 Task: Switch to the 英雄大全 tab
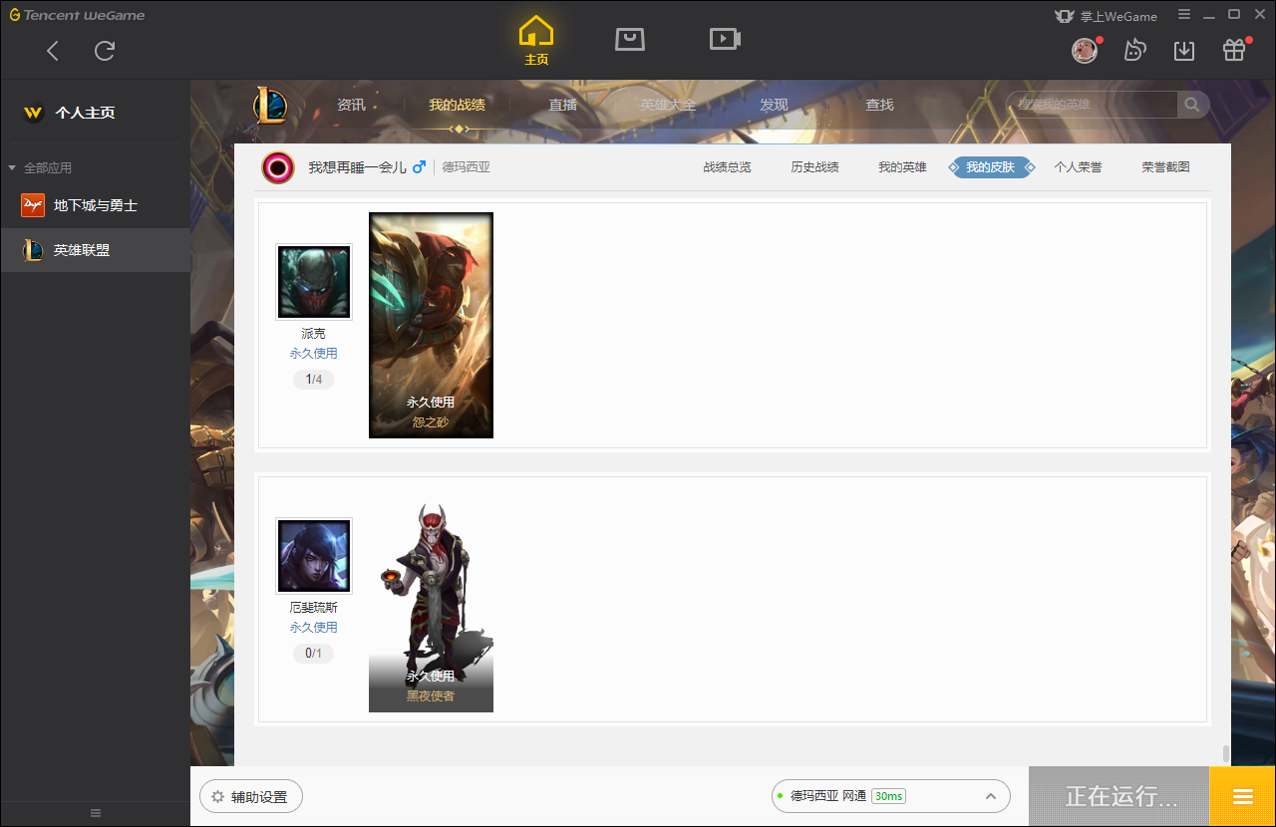[x=668, y=105]
